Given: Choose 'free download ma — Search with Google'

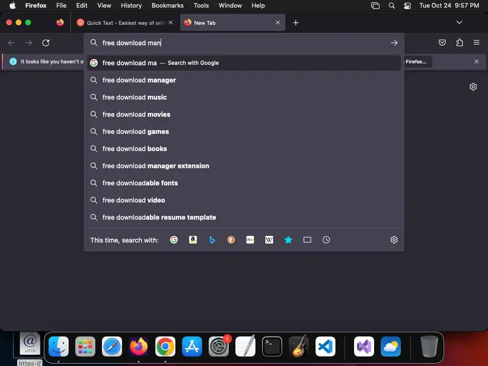Looking at the screenshot, I should tap(244, 63).
